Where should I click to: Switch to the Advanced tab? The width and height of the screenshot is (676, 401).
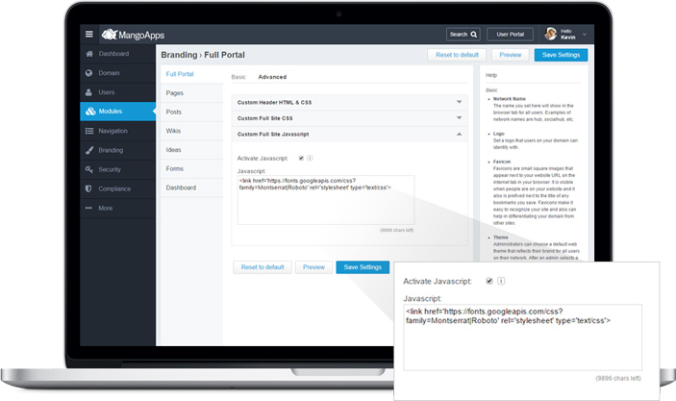pos(272,77)
